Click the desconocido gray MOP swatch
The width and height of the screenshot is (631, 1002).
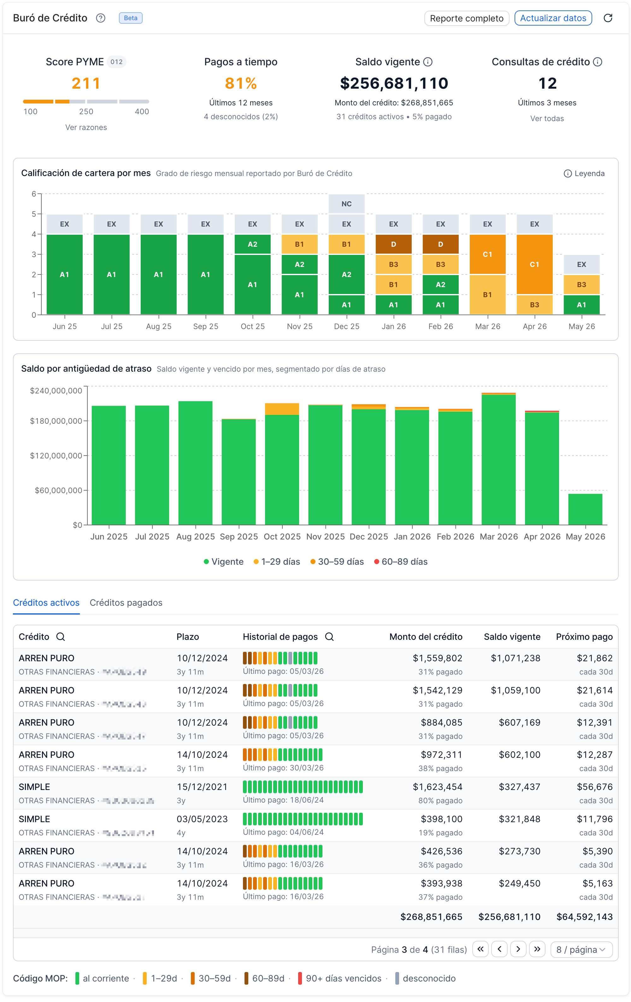397,978
